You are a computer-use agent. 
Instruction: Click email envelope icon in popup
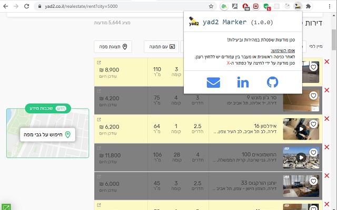pos(213,82)
